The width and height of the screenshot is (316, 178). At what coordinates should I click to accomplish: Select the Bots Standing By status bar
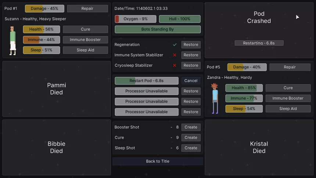coord(158,29)
